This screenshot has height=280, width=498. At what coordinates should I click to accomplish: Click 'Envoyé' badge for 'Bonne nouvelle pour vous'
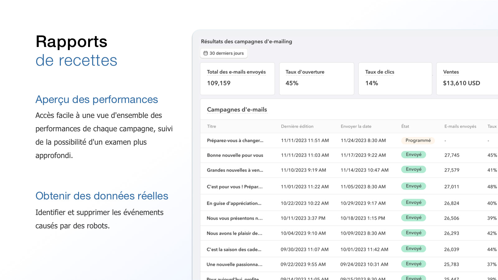click(x=414, y=155)
